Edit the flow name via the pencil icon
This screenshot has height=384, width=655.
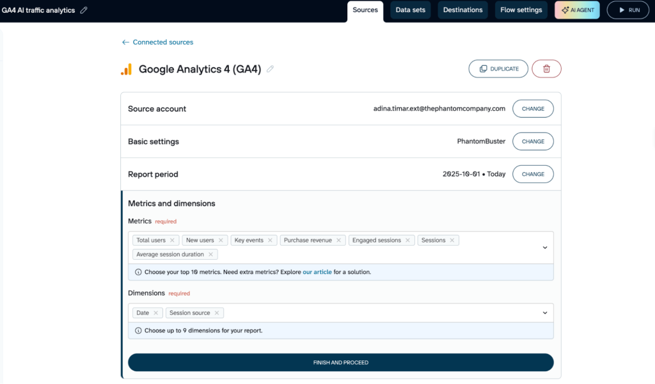(83, 10)
